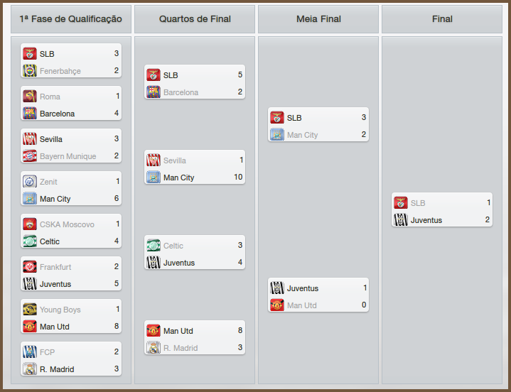Click the Fenerbahçe club crest
511x392 pixels.
pyautogui.click(x=29, y=71)
